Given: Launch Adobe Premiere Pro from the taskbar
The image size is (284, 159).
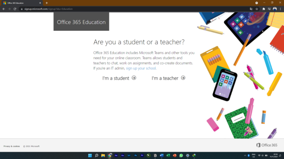Looking at the screenshot, I should pyautogui.click(x=142, y=156).
